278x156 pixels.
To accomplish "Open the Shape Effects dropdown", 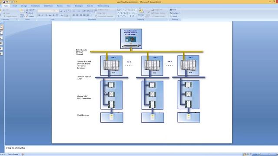I will 159,16.
